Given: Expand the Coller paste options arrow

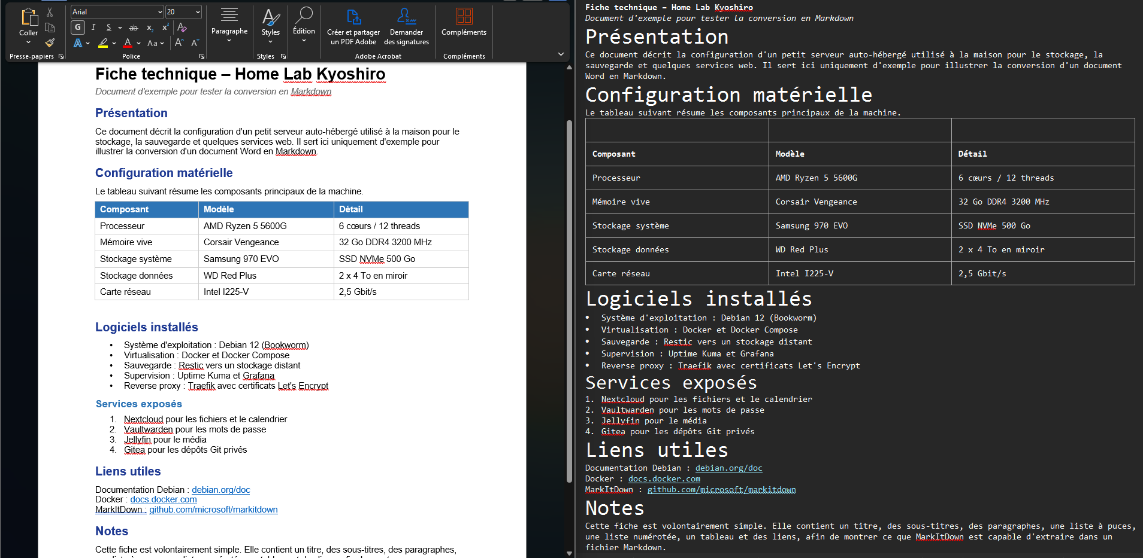Looking at the screenshot, I should [28, 42].
